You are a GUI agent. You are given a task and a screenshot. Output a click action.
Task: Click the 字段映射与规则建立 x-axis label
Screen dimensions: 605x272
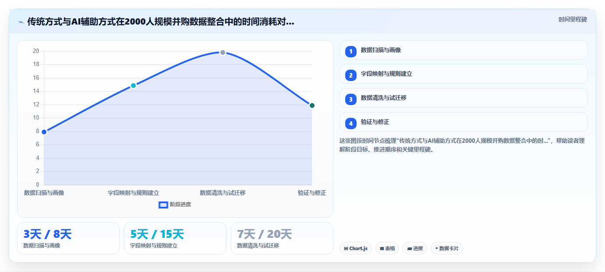[x=133, y=193]
